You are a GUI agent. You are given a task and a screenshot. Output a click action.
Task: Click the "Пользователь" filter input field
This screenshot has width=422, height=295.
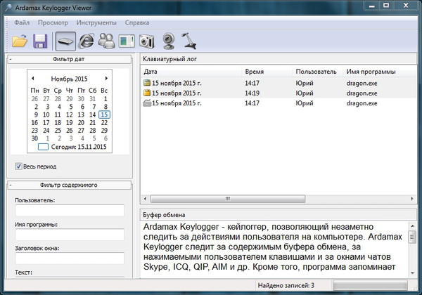(x=69, y=210)
